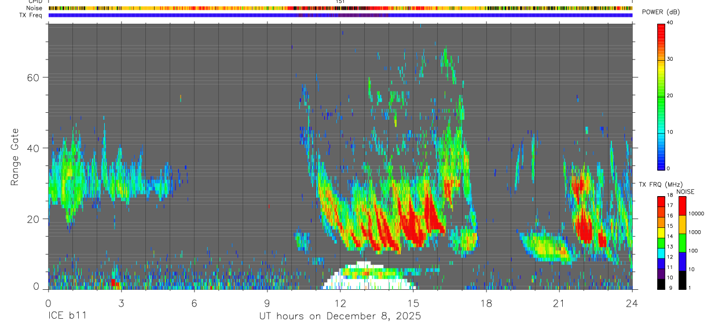
Task: Click the CPID 151 label above plot
Action: [340, 2]
